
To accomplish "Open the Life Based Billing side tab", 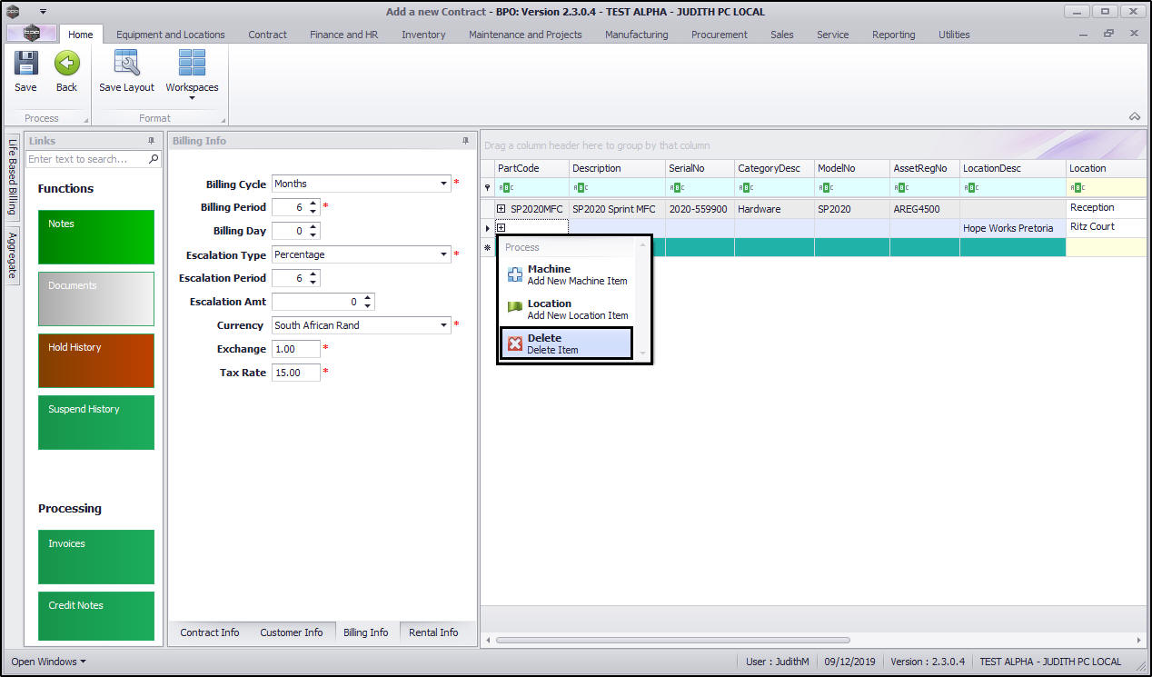I will click(x=13, y=175).
